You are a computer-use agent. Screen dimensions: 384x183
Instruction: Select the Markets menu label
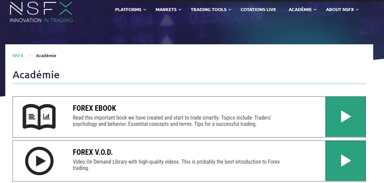click(x=166, y=10)
